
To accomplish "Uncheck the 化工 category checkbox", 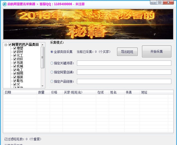I will click(15, 55).
